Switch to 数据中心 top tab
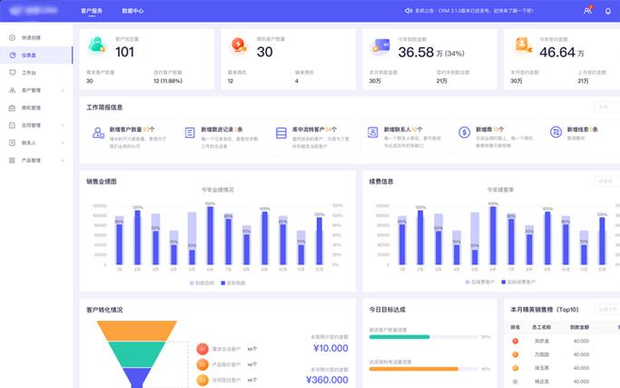This screenshot has width=620, height=388. tap(133, 11)
